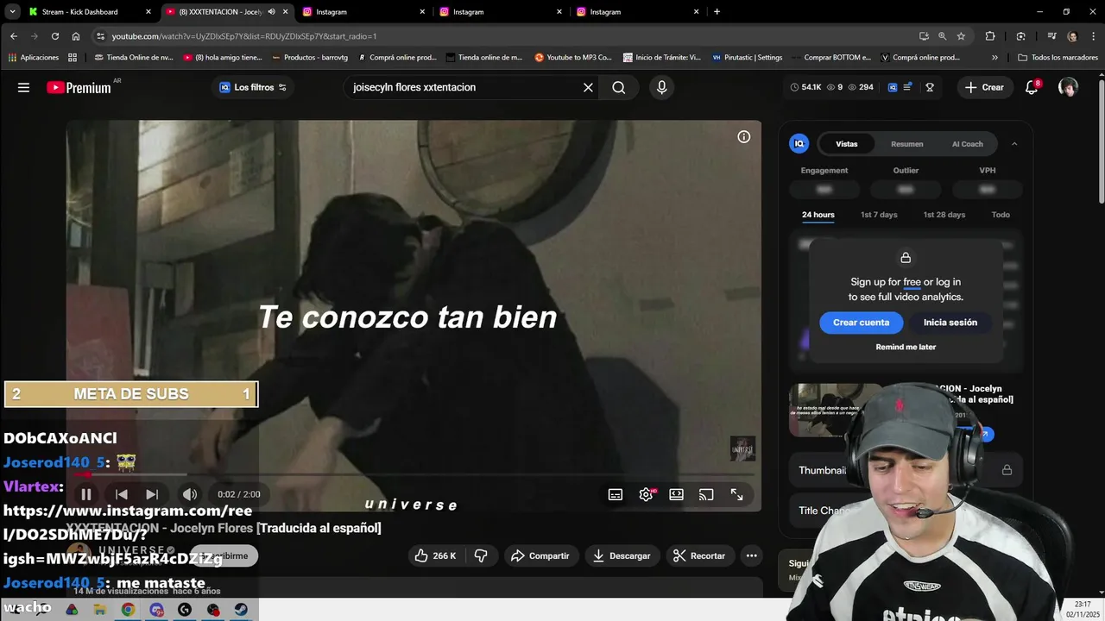Open YouTube notifications bell
This screenshot has width=1105, height=621.
pyautogui.click(x=1032, y=87)
